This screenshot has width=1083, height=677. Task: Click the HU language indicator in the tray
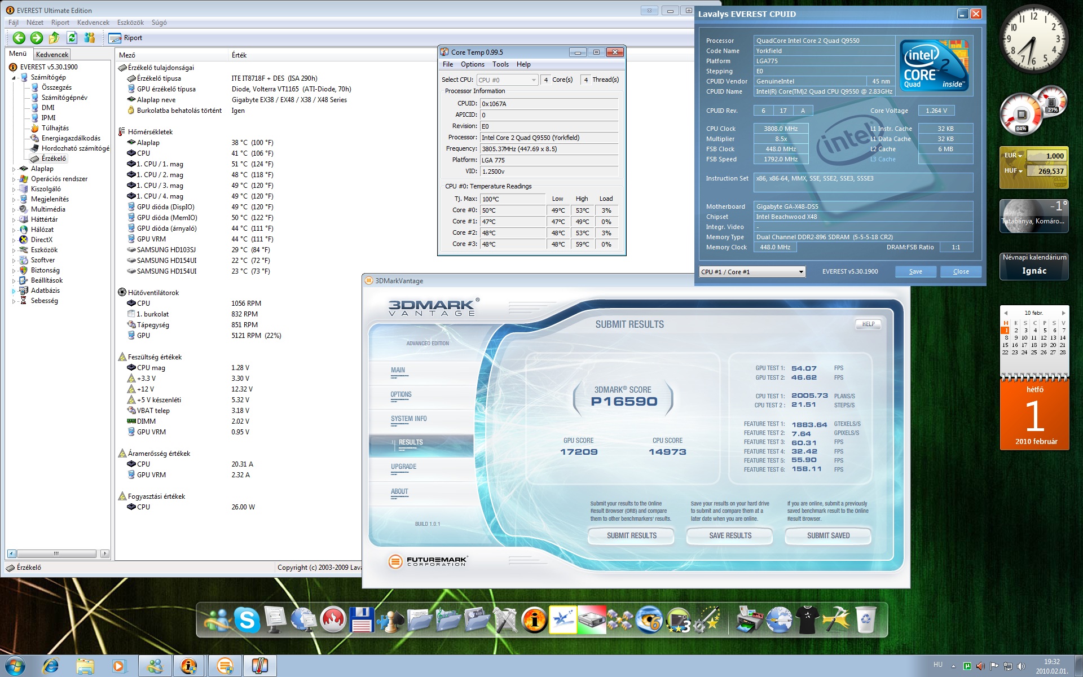[938, 665]
